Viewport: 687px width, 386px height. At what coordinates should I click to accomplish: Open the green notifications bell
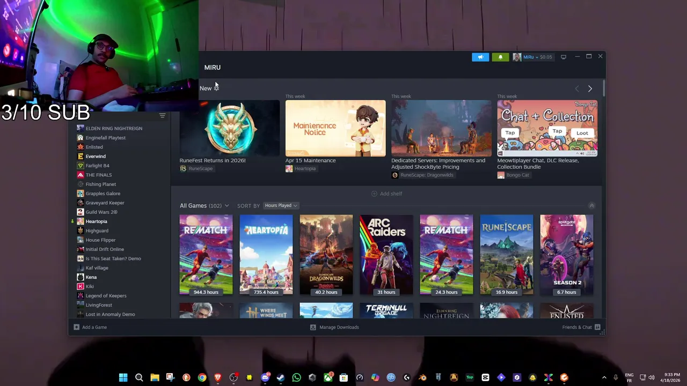point(500,57)
